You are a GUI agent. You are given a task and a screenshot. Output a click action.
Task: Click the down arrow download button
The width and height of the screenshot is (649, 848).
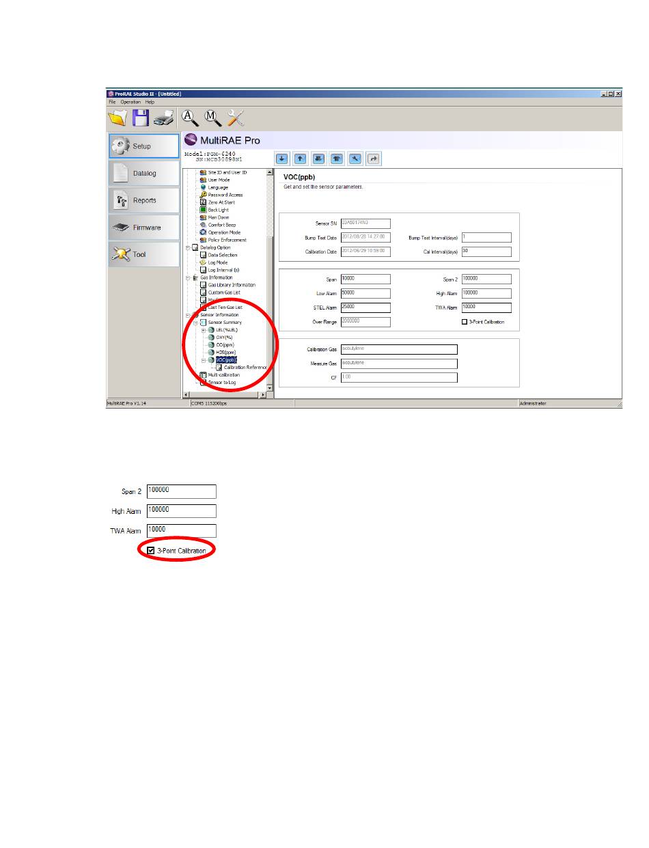point(281,159)
